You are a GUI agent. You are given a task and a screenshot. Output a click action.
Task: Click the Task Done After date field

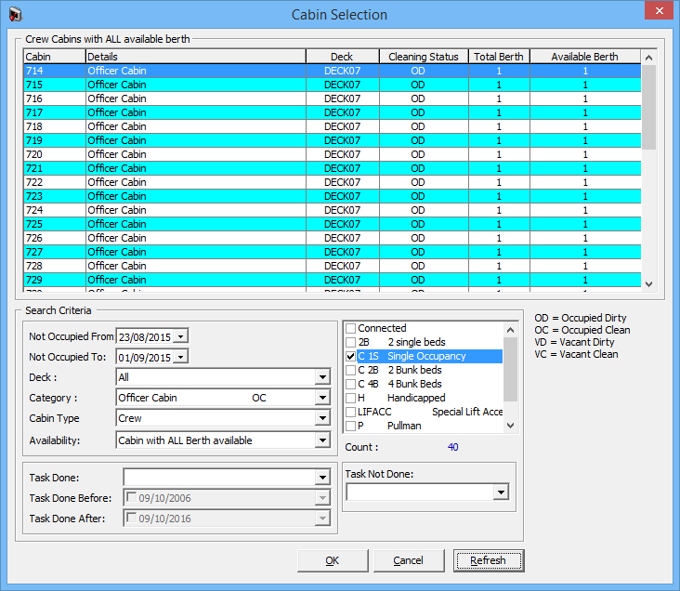226,519
